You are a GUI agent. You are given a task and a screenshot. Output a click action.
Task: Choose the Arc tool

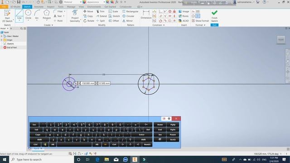pos(37,15)
